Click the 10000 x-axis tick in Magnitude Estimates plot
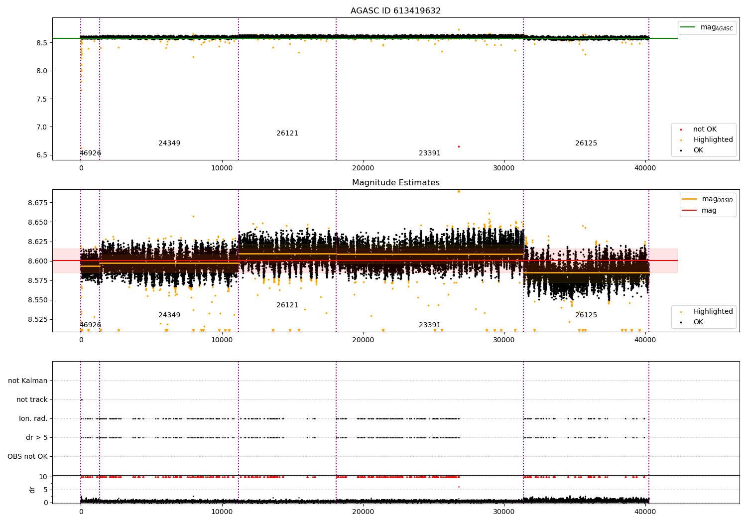 pyautogui.click(x=222, y=340)
